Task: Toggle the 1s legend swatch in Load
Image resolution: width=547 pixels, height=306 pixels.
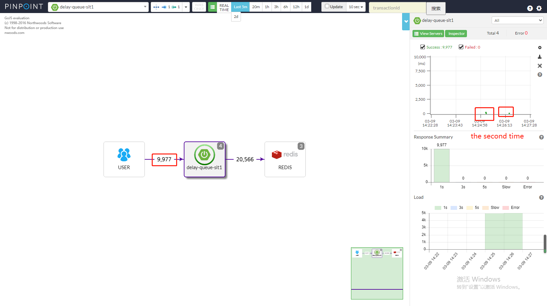Action: (438, 208)
